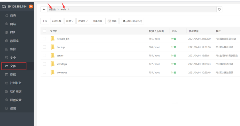Open the 新建 new dropdown
This screenshot has height=126, width=240.
(70, 21)
